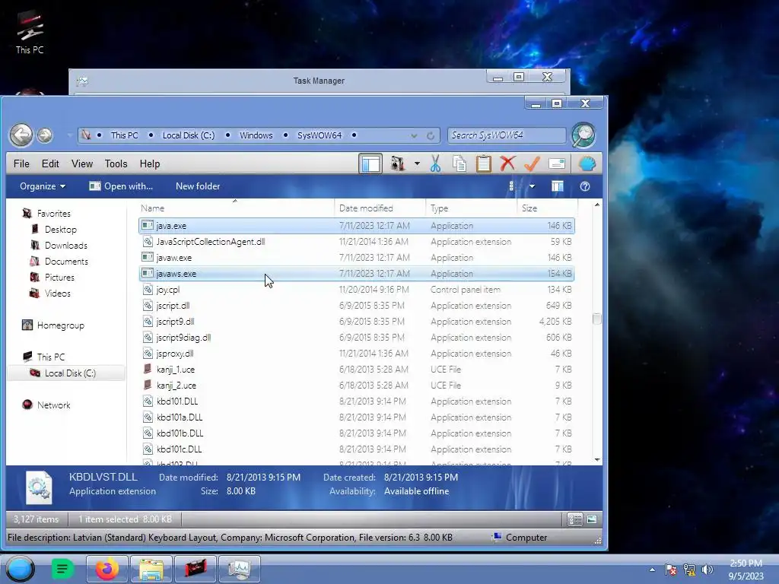This screenshot has width=779, height=584.
Task: Open the address bar history dropdown
Action: 414,135
